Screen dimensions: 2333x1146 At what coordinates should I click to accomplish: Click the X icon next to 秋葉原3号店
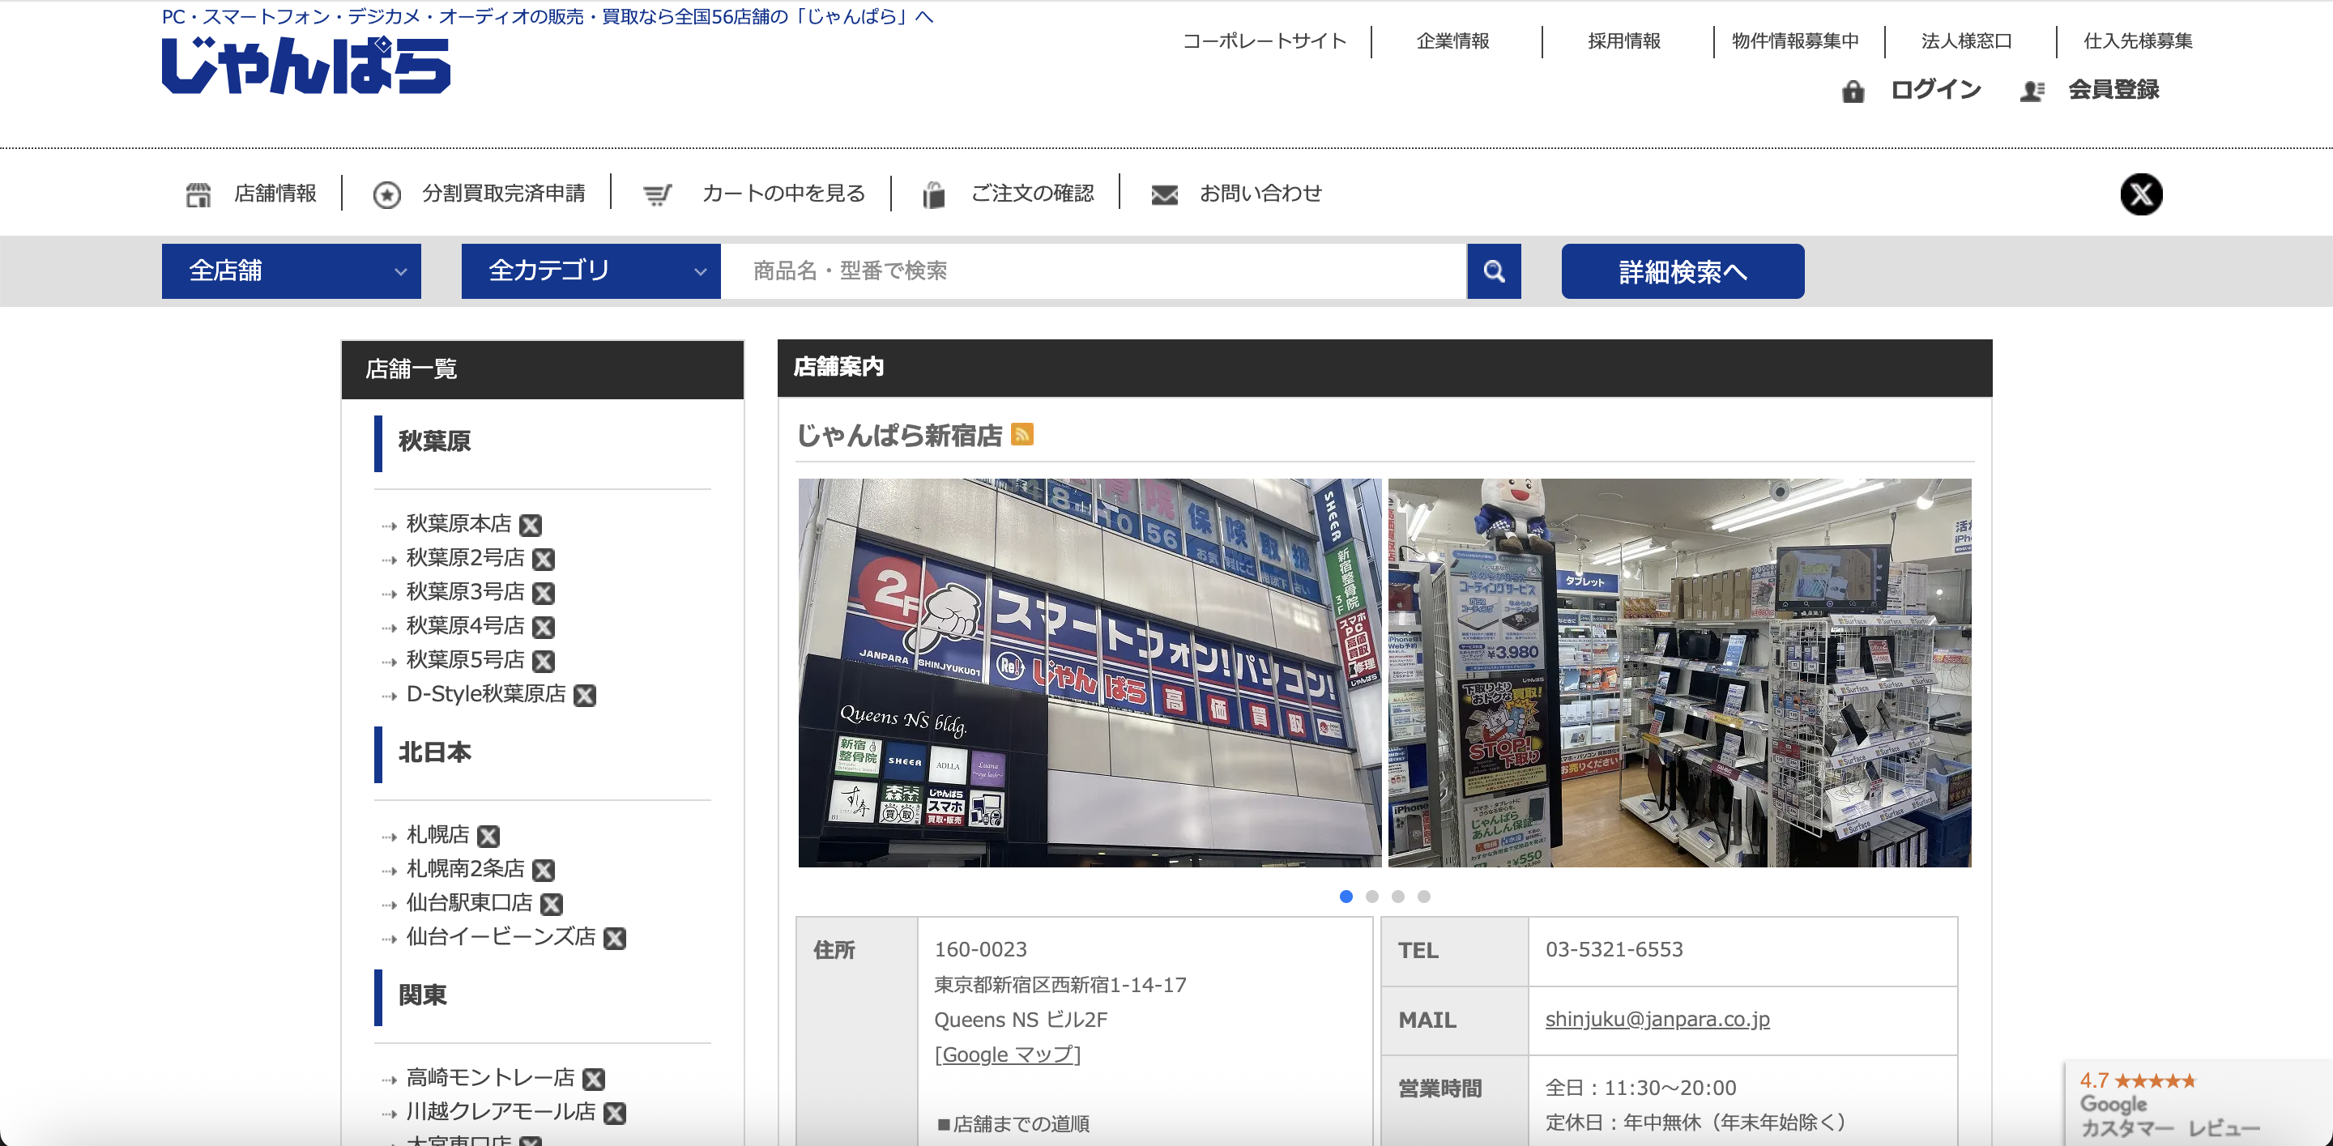(544, 593)
